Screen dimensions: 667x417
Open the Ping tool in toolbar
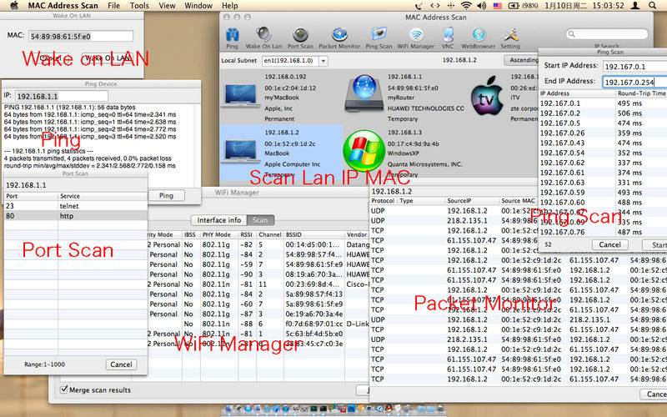click(x=232, y=38)
